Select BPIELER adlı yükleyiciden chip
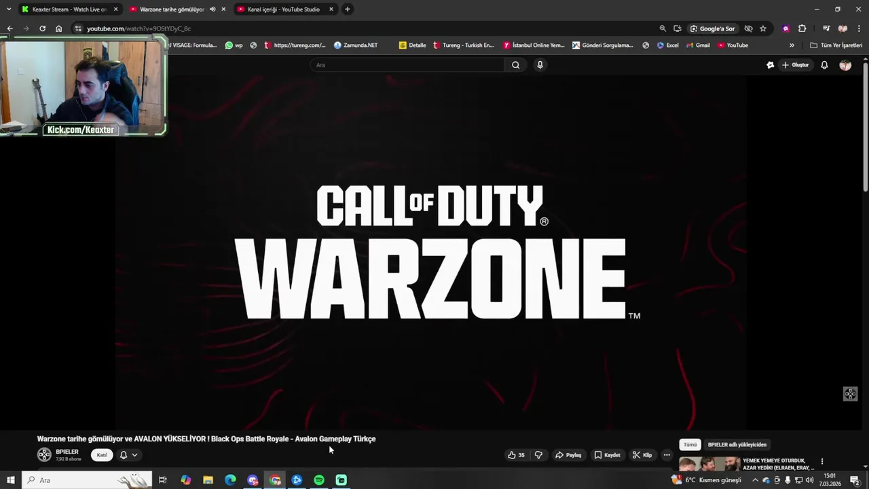 737,445
